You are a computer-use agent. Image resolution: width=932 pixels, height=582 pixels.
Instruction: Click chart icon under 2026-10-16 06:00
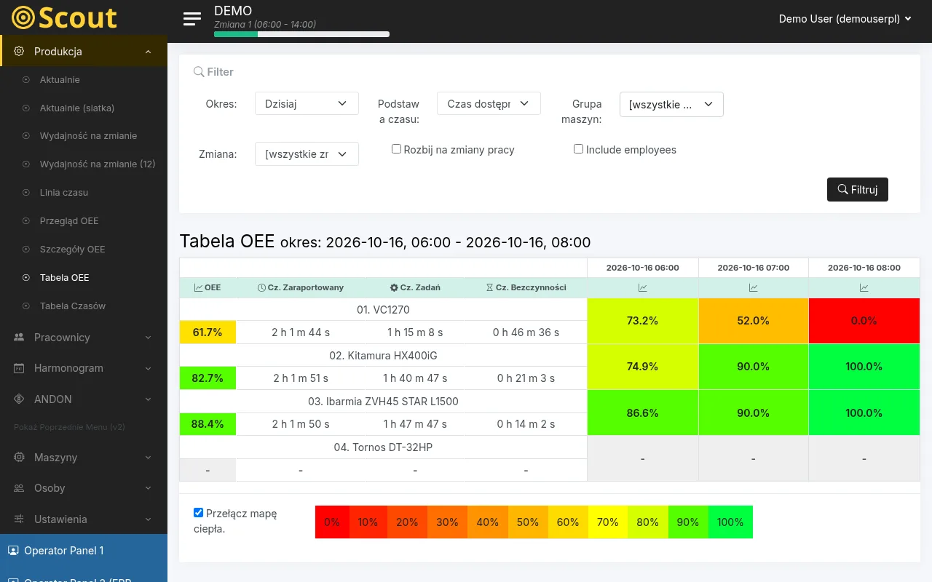coord(643,288)
